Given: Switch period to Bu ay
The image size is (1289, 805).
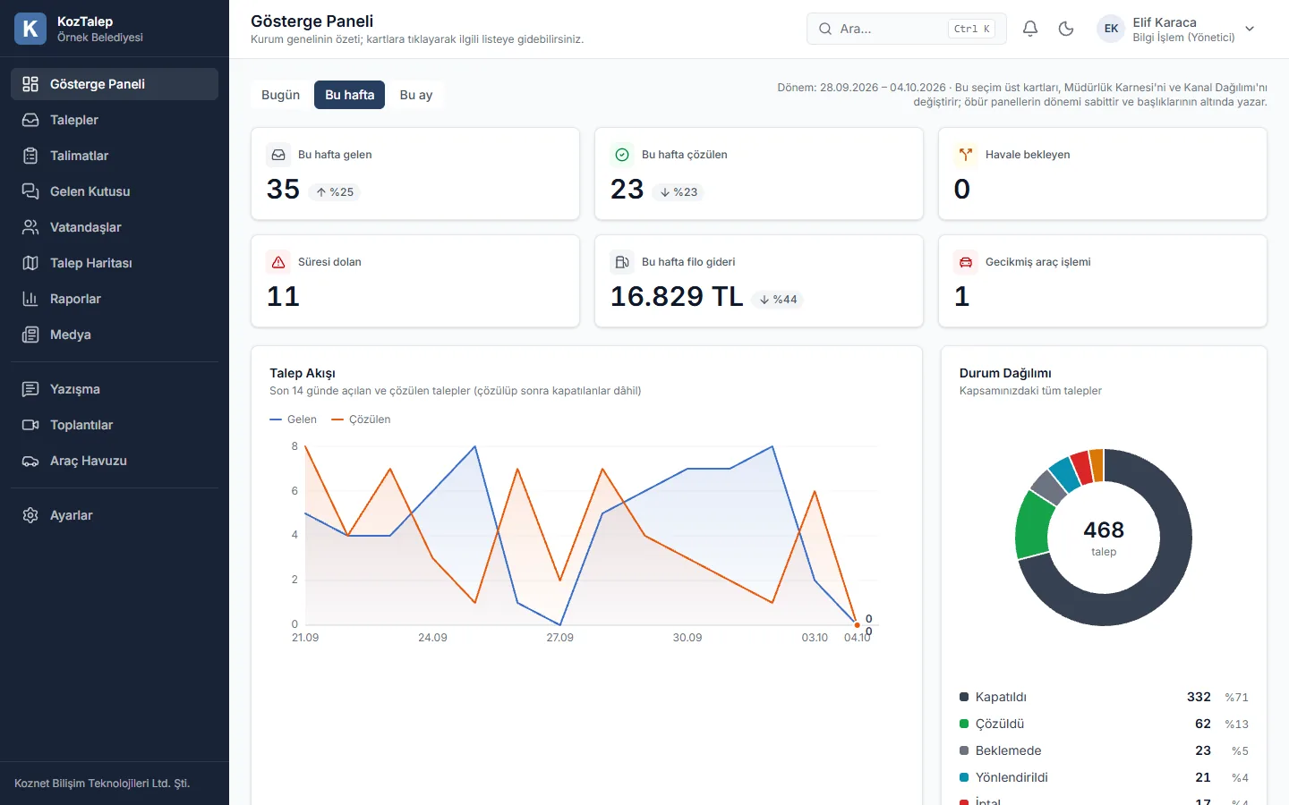Looking at the screenshot, I should pyautogui.click(x=416, y=95).
